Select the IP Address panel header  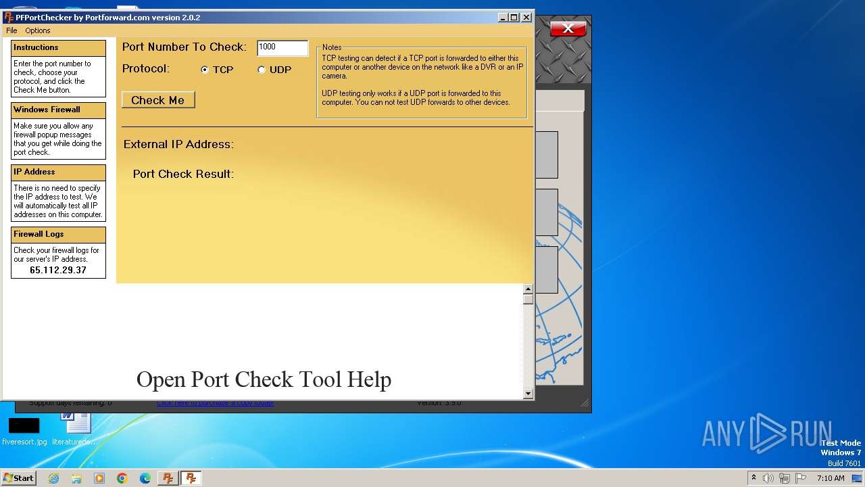click(58, 172)
